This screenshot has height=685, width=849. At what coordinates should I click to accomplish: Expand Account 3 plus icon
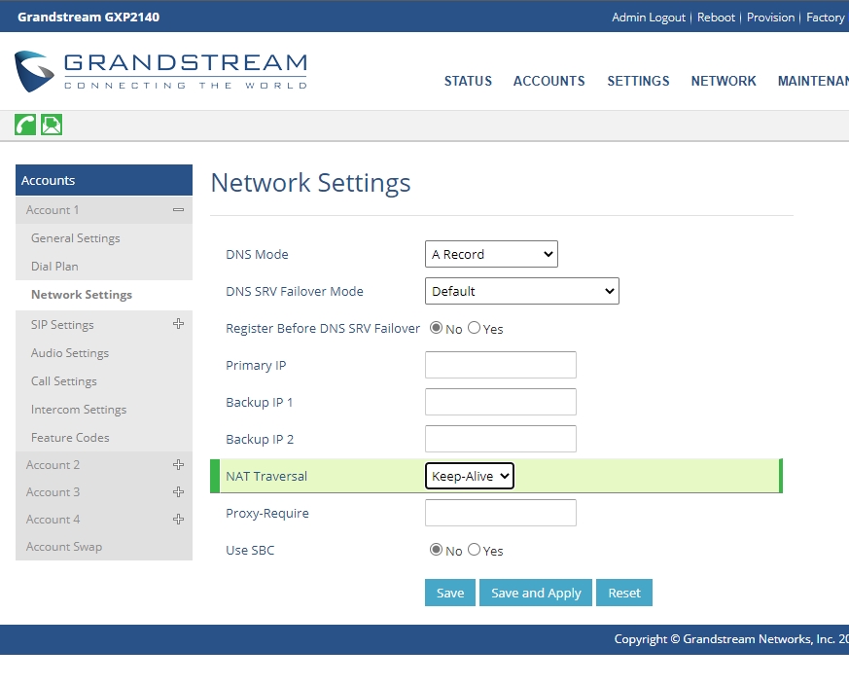[178, 492]
